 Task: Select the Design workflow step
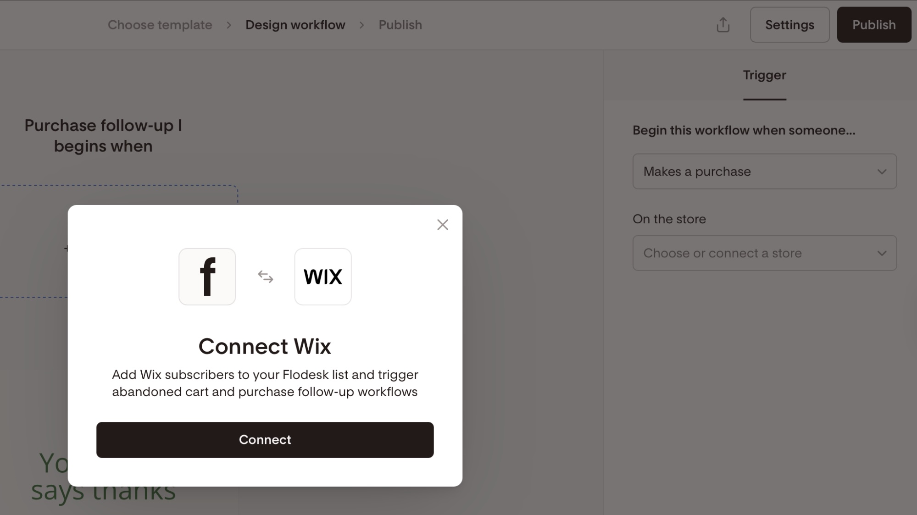coord(295,25)
